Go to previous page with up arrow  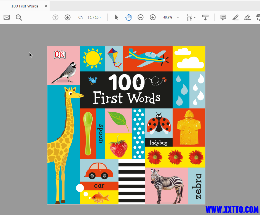[55, 17]
